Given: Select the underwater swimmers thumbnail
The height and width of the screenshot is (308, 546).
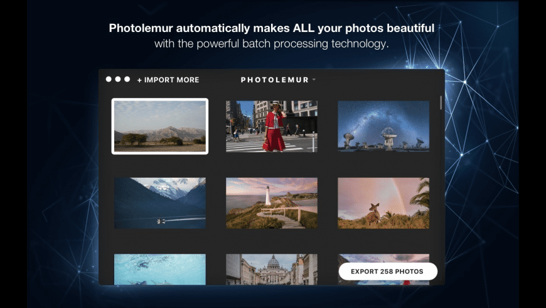Looking at the screenshot, I should (x=160, y=269).
